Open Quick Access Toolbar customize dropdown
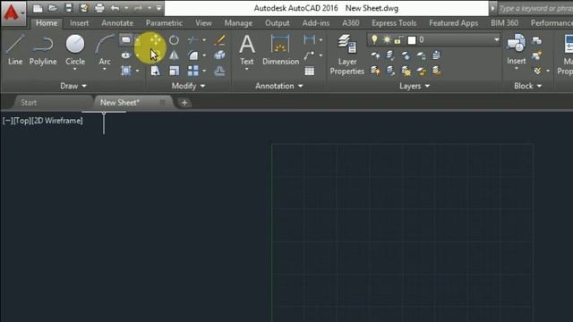The width and height of the screenshot is (573, 322). point(158,8)
